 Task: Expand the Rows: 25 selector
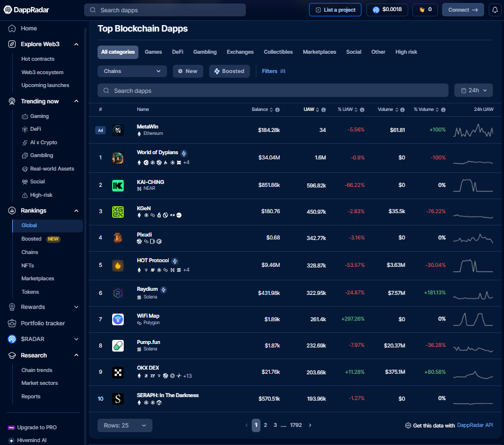tap(124, 425)
